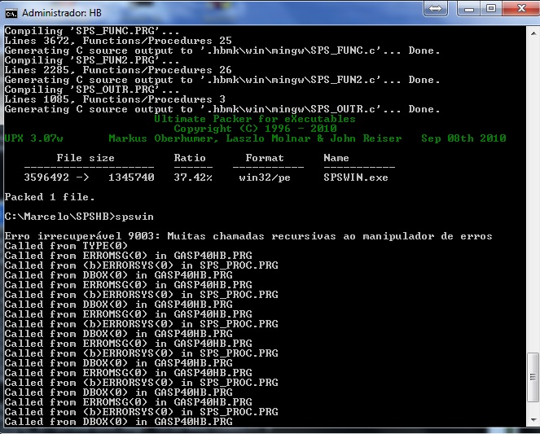This screenshot has height=434, width=540.
Task: Click the 'Format' column header
Action: [x=265, y=158]
